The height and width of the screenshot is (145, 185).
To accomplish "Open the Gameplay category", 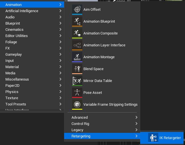I will [32, 54].
